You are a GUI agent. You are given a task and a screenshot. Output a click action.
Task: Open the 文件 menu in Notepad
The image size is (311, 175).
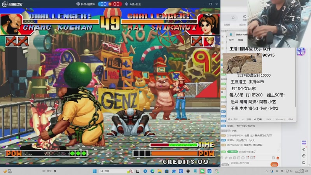point(231,40)
